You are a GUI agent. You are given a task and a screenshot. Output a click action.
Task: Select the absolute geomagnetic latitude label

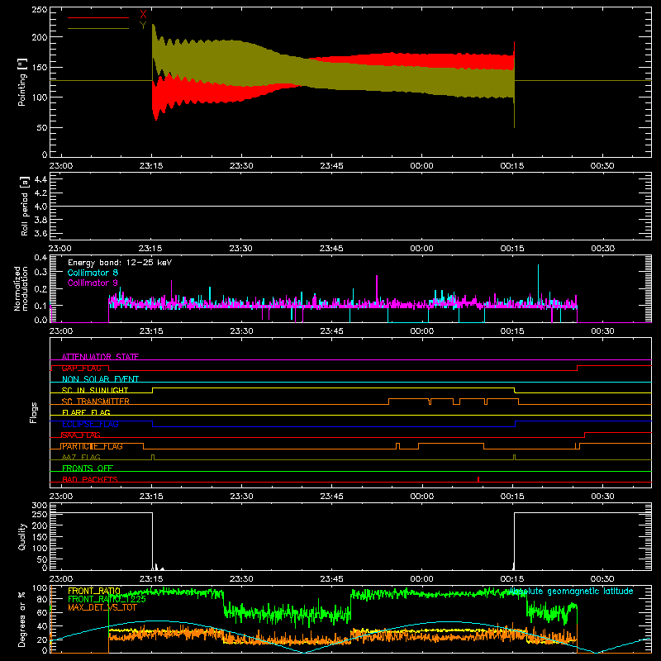[x=571, y=591]
